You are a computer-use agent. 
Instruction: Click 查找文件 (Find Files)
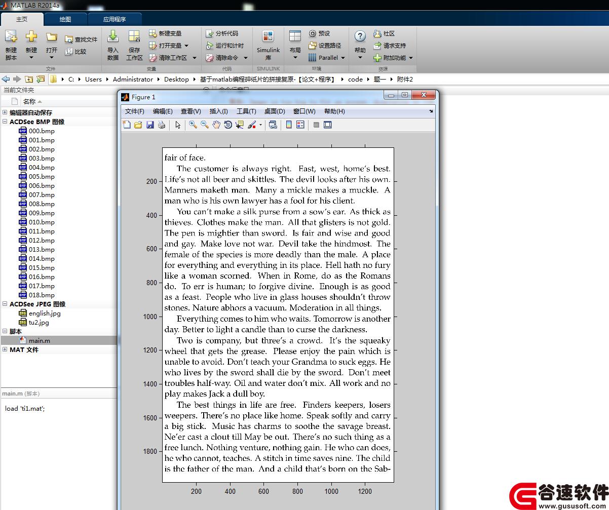pyautogui.click(x=81, y=40)
